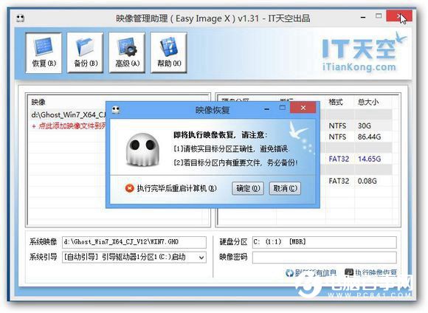Minimize the 映像恢复 dialog
428x313 pixels.
point(267,109)
